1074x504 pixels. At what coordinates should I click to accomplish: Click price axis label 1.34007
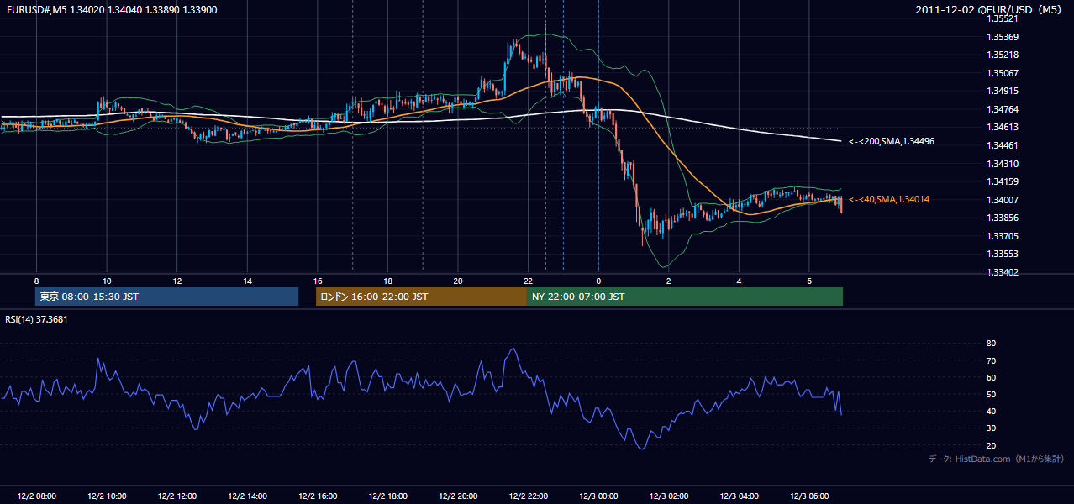click(x=1003, y=200)
